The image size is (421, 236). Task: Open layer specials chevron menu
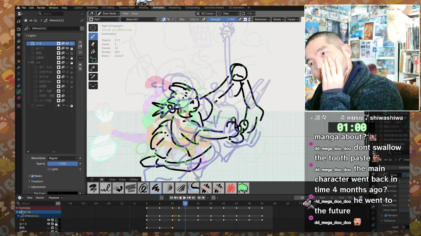point(80,58)
